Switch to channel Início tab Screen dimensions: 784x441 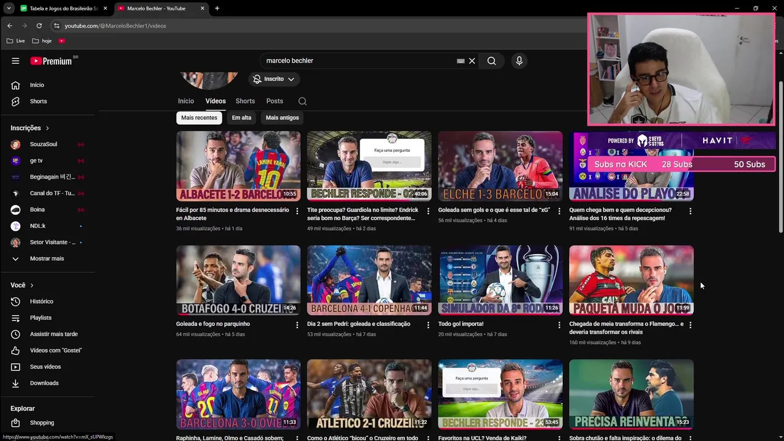pyautogui.click(x=186, y=101)
